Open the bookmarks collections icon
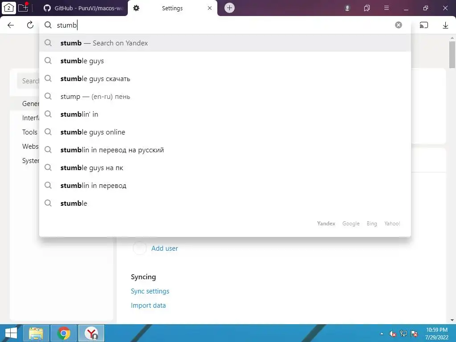 coord(367,8)
